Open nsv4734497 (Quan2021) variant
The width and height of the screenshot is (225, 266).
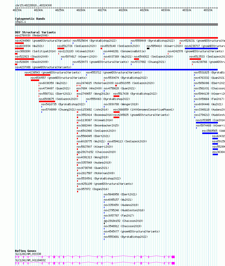54,88
